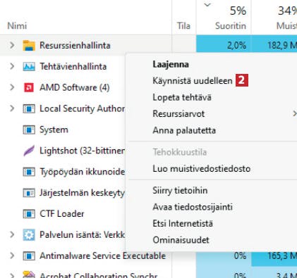Click the Resurssienhallinta folder icon

pos(29,46)
